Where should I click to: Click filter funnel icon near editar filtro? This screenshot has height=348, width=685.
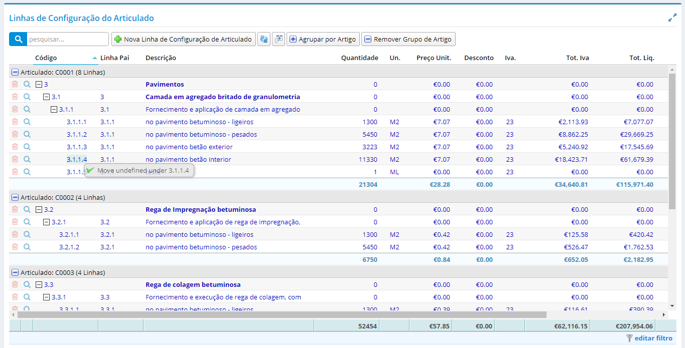click(629, 338)
